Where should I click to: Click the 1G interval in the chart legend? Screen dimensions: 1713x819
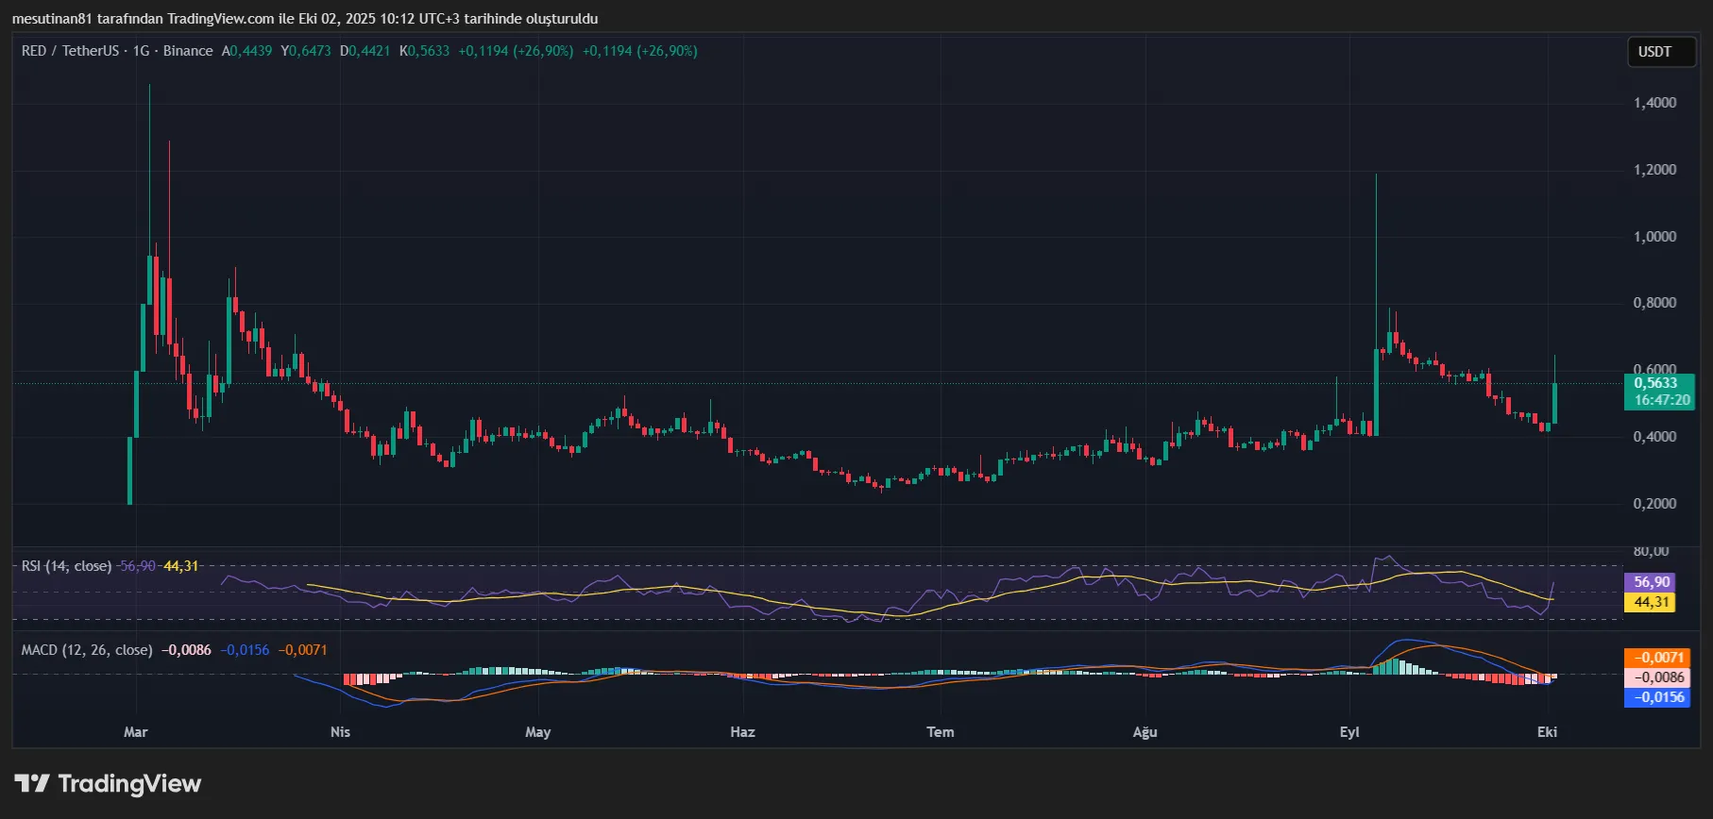tap(141, 51)
